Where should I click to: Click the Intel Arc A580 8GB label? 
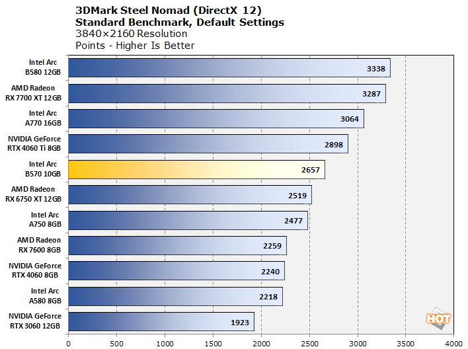(x=45, y=295)
